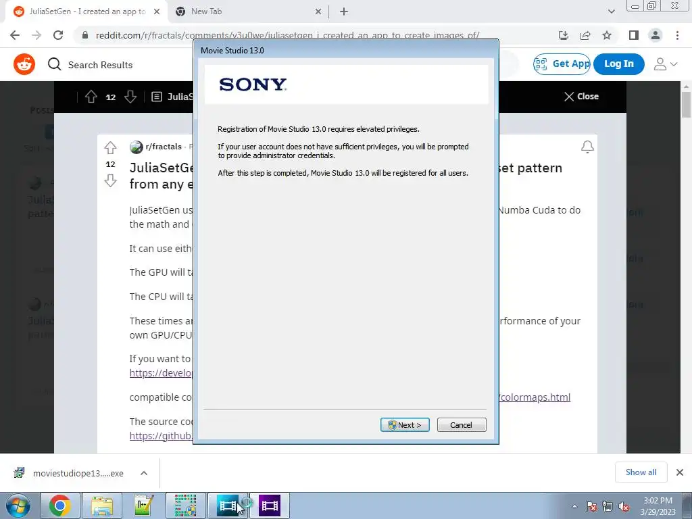Bookmark this page with the star icon
692x519 pixels.
[607, 35]
